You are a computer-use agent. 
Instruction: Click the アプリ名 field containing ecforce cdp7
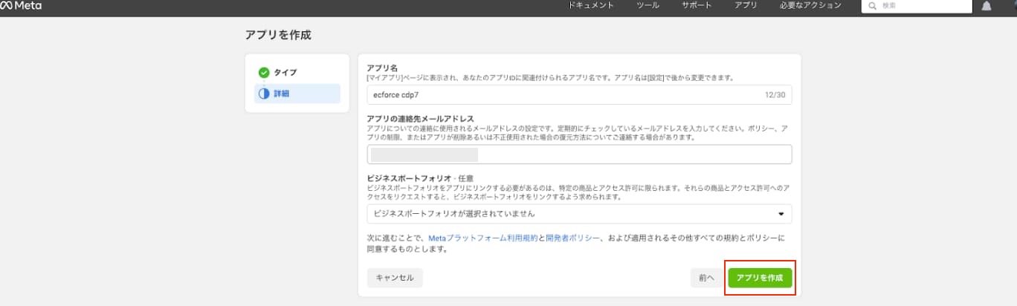(x=579, y=95)
